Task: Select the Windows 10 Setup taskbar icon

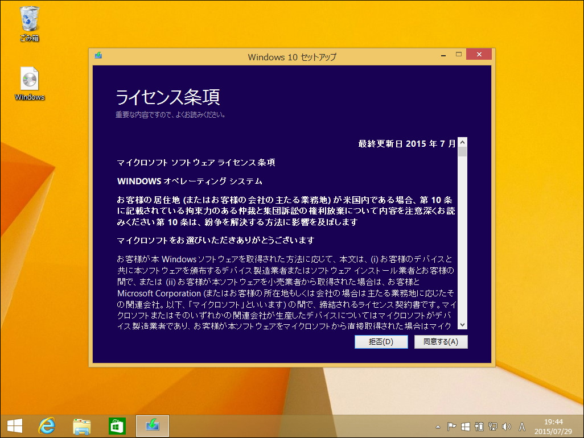Action: (x=152, y=425)
